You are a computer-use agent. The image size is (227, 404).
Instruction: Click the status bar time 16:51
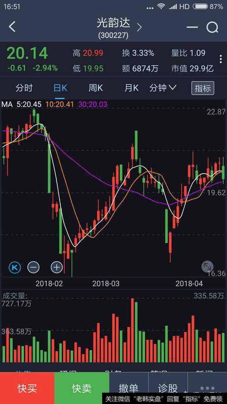[12, 7]
